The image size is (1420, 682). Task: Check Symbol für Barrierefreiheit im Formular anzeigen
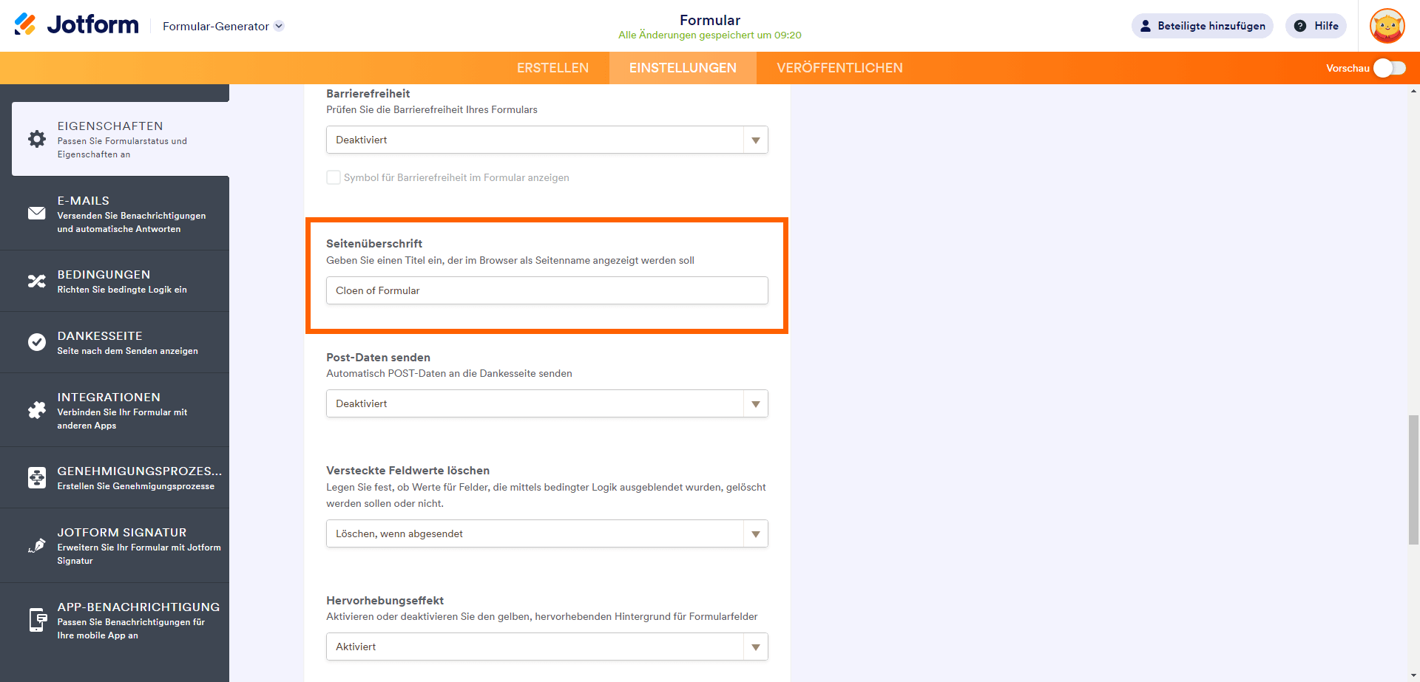point(334,177)
